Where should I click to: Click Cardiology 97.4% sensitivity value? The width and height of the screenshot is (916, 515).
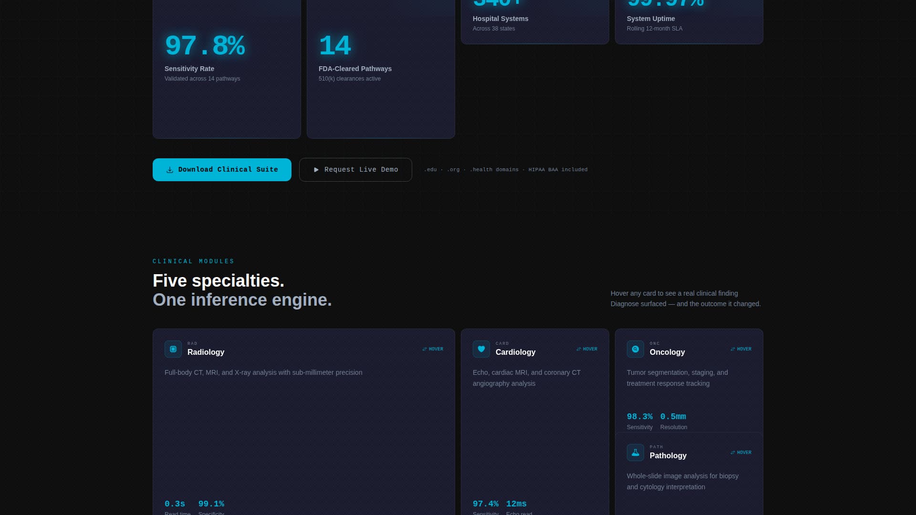coord(486,504)
